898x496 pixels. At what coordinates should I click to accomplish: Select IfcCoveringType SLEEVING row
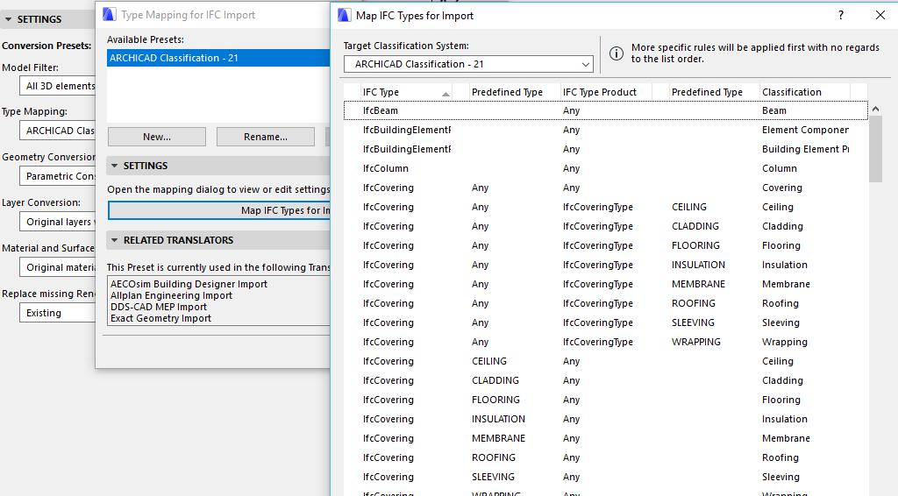click(606, 322)
